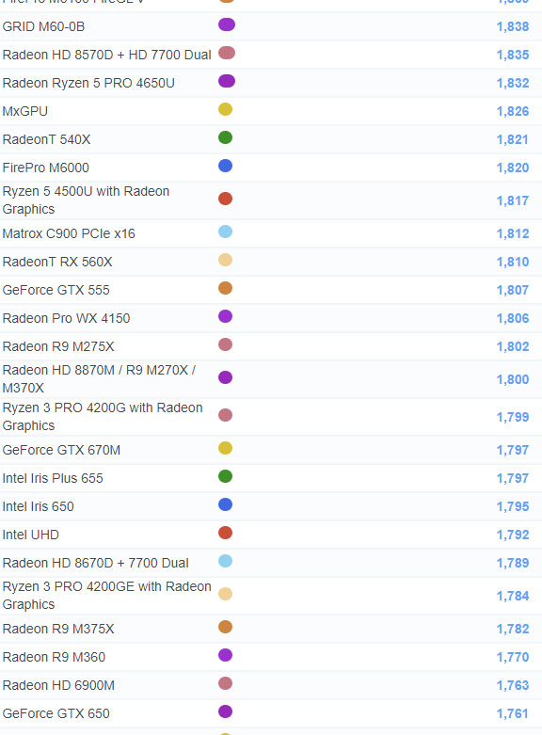Image resolution: width=542 pixels, height=735 pixels.
Task: Open Radeon HD 8870M / R9 M270X entry
Action: click(99, 378)
